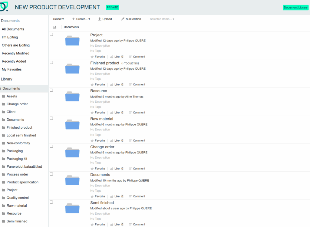Open the app logo in top-left corner
Image resolution: width=310 pixels, height=227 pixels.
[x=4, y=7]
